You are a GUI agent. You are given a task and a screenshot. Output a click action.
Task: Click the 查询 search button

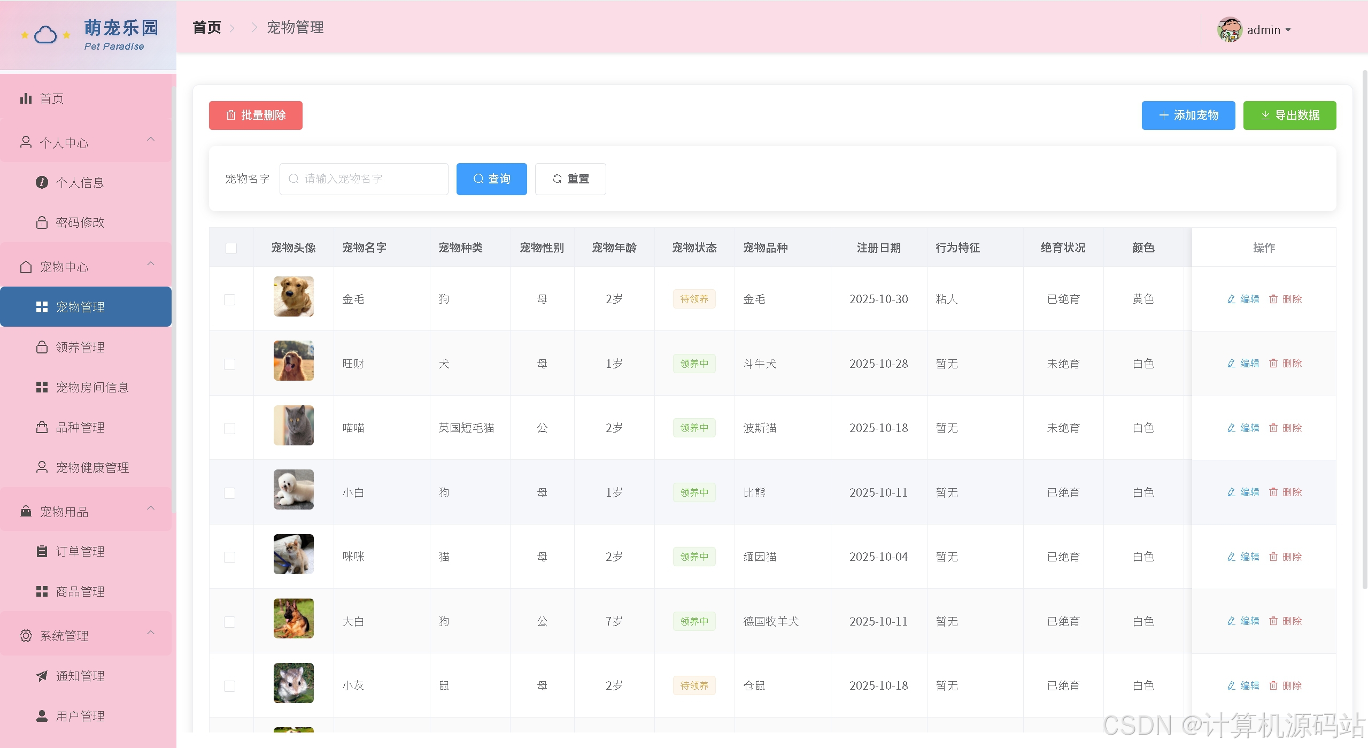492,179
